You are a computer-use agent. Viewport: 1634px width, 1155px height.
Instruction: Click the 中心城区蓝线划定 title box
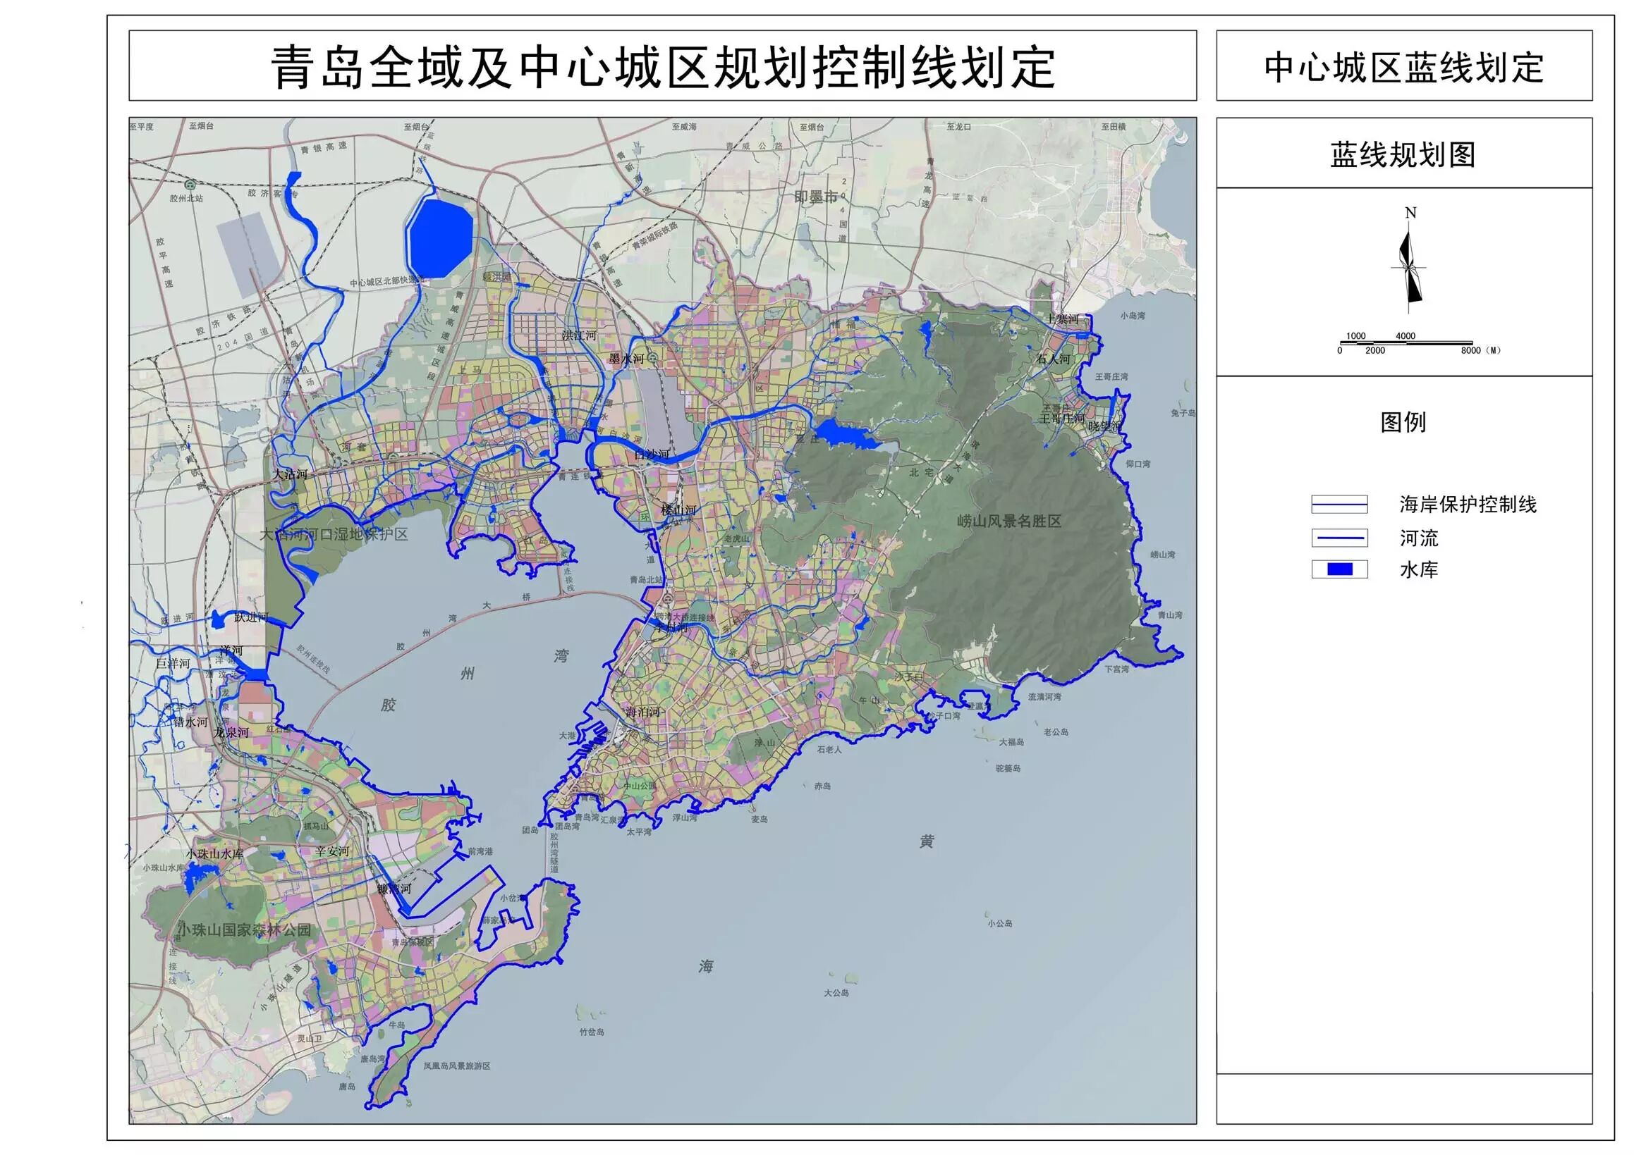(x=1403, y=68)
